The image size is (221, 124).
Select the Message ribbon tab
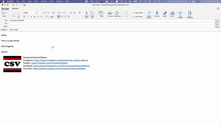coord(5,8)
